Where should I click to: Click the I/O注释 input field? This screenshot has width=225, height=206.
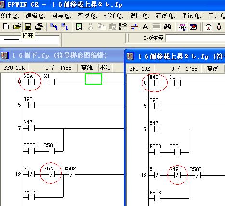(x=195, y=38)
